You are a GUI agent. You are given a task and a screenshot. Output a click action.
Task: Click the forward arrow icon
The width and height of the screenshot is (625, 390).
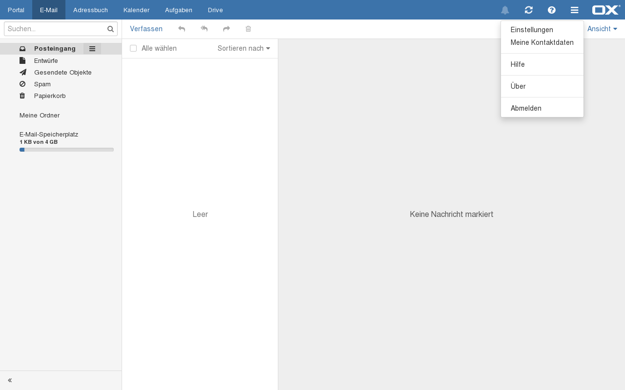[227, 29]
